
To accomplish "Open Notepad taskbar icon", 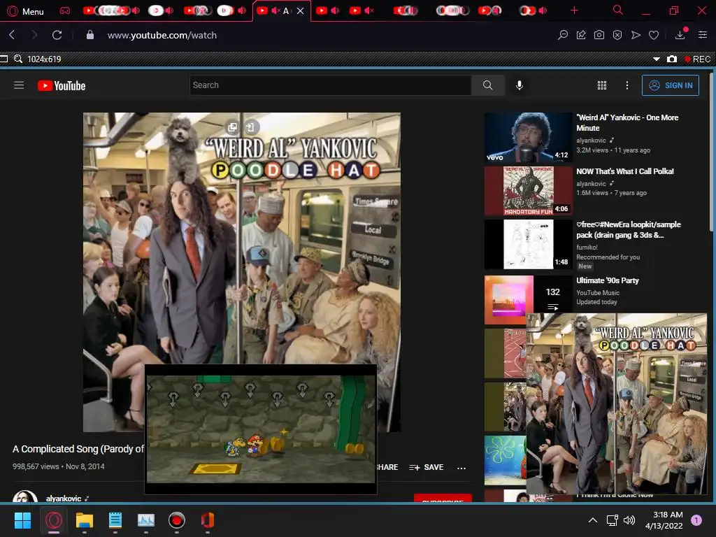I will (115, 520).
